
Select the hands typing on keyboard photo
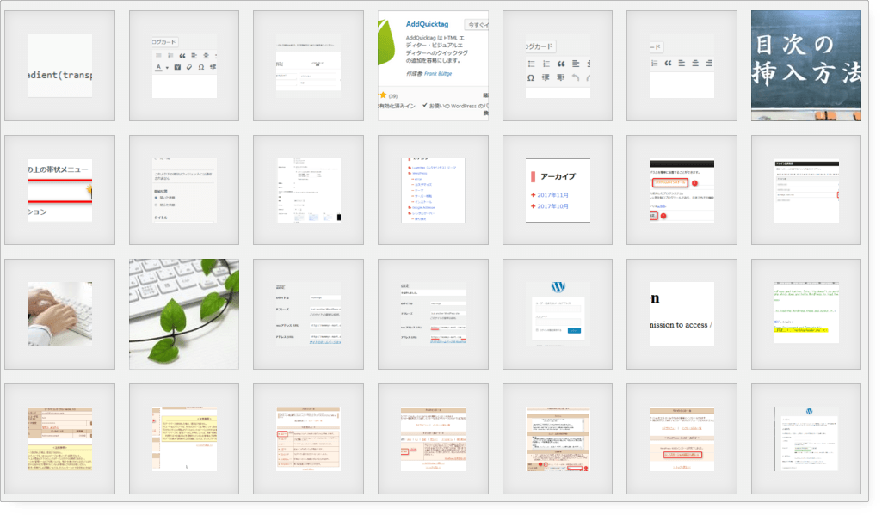point(59,315)
